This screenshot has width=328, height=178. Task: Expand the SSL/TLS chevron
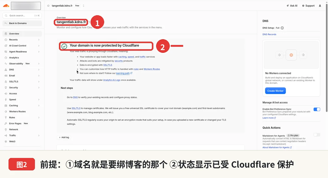pos(39,82)
